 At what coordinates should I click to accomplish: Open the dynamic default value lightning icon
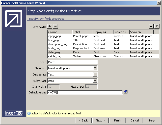[126, 92]
